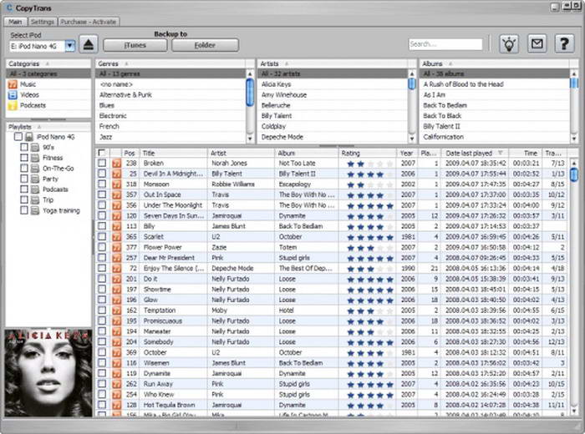
Task: Switch to the Settings tab
Action: (x=42, y=22)
